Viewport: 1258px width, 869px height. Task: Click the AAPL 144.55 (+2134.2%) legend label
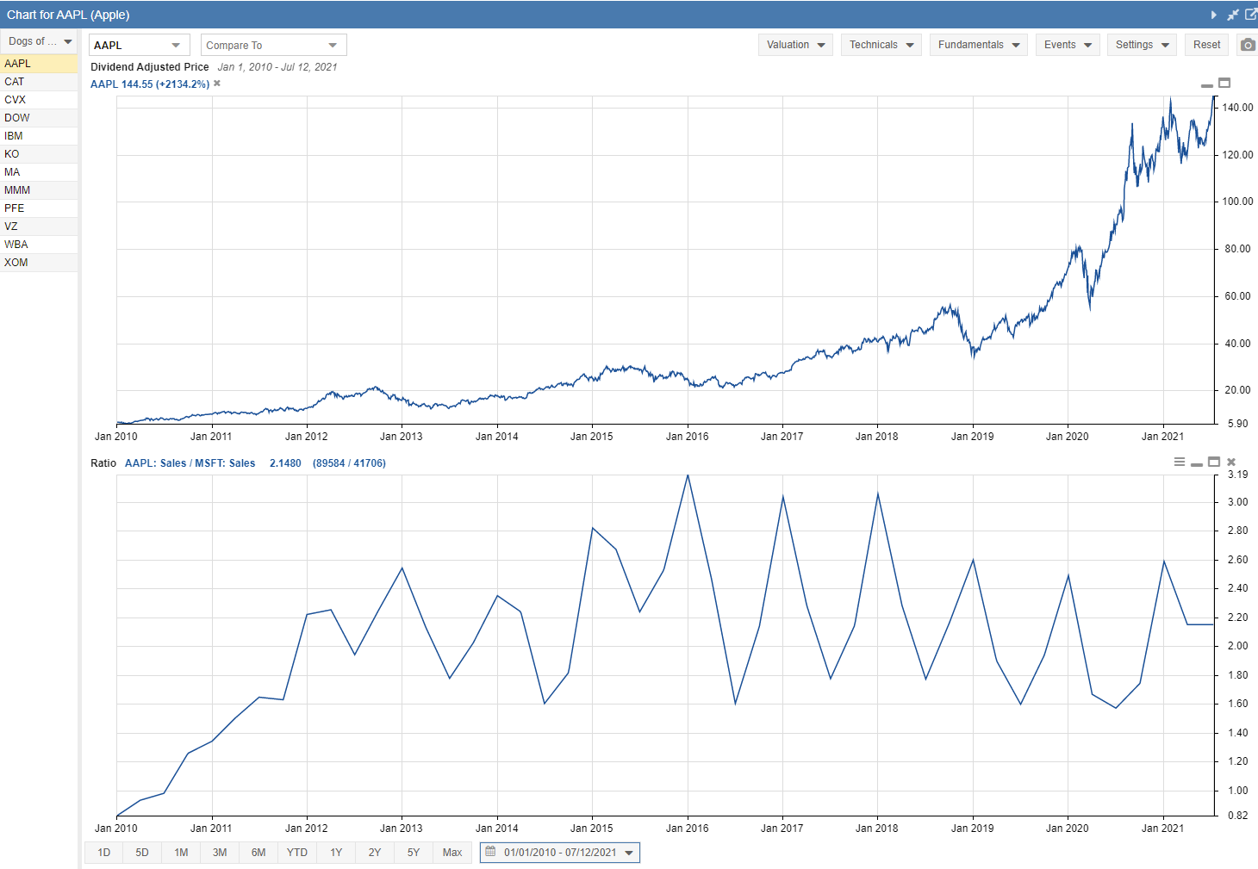point(150,84)
